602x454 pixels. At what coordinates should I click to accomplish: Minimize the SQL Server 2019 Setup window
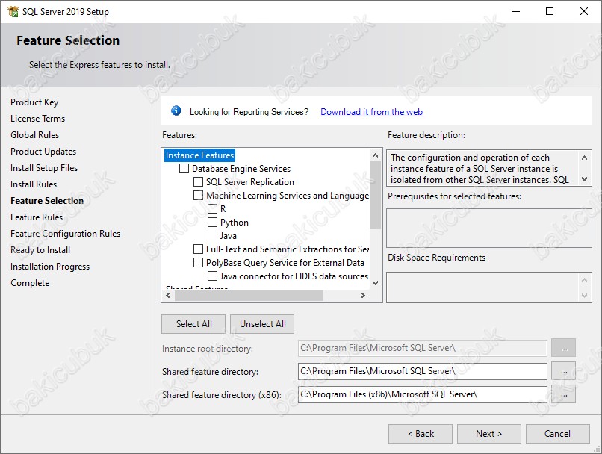(516, 11)
